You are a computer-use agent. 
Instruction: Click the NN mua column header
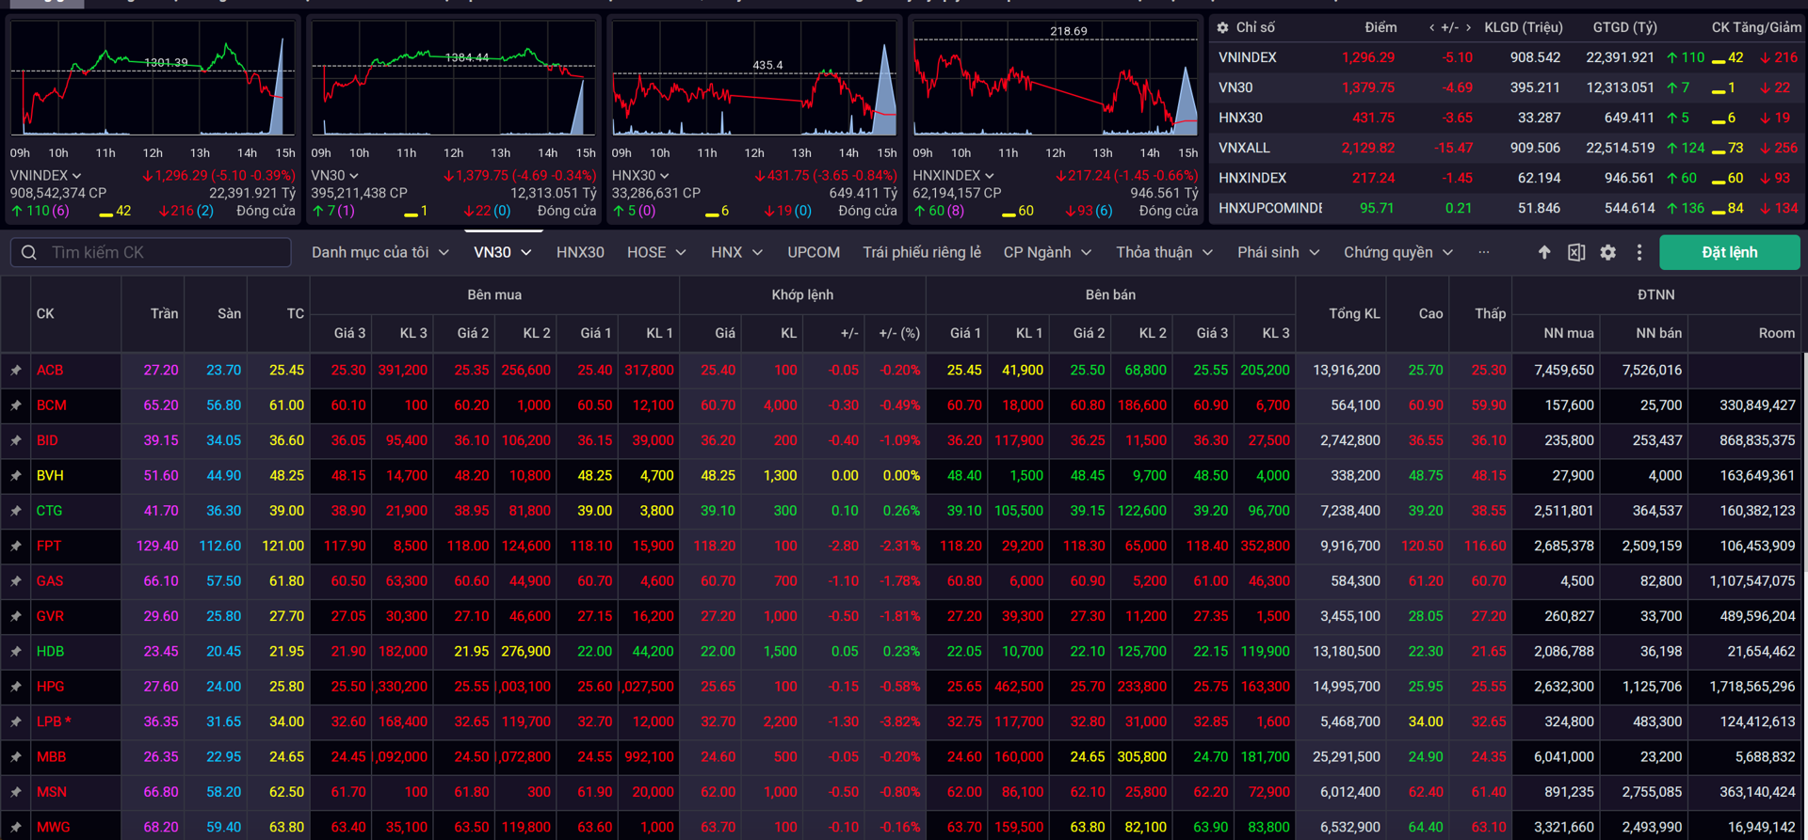tap(1569, 333)
